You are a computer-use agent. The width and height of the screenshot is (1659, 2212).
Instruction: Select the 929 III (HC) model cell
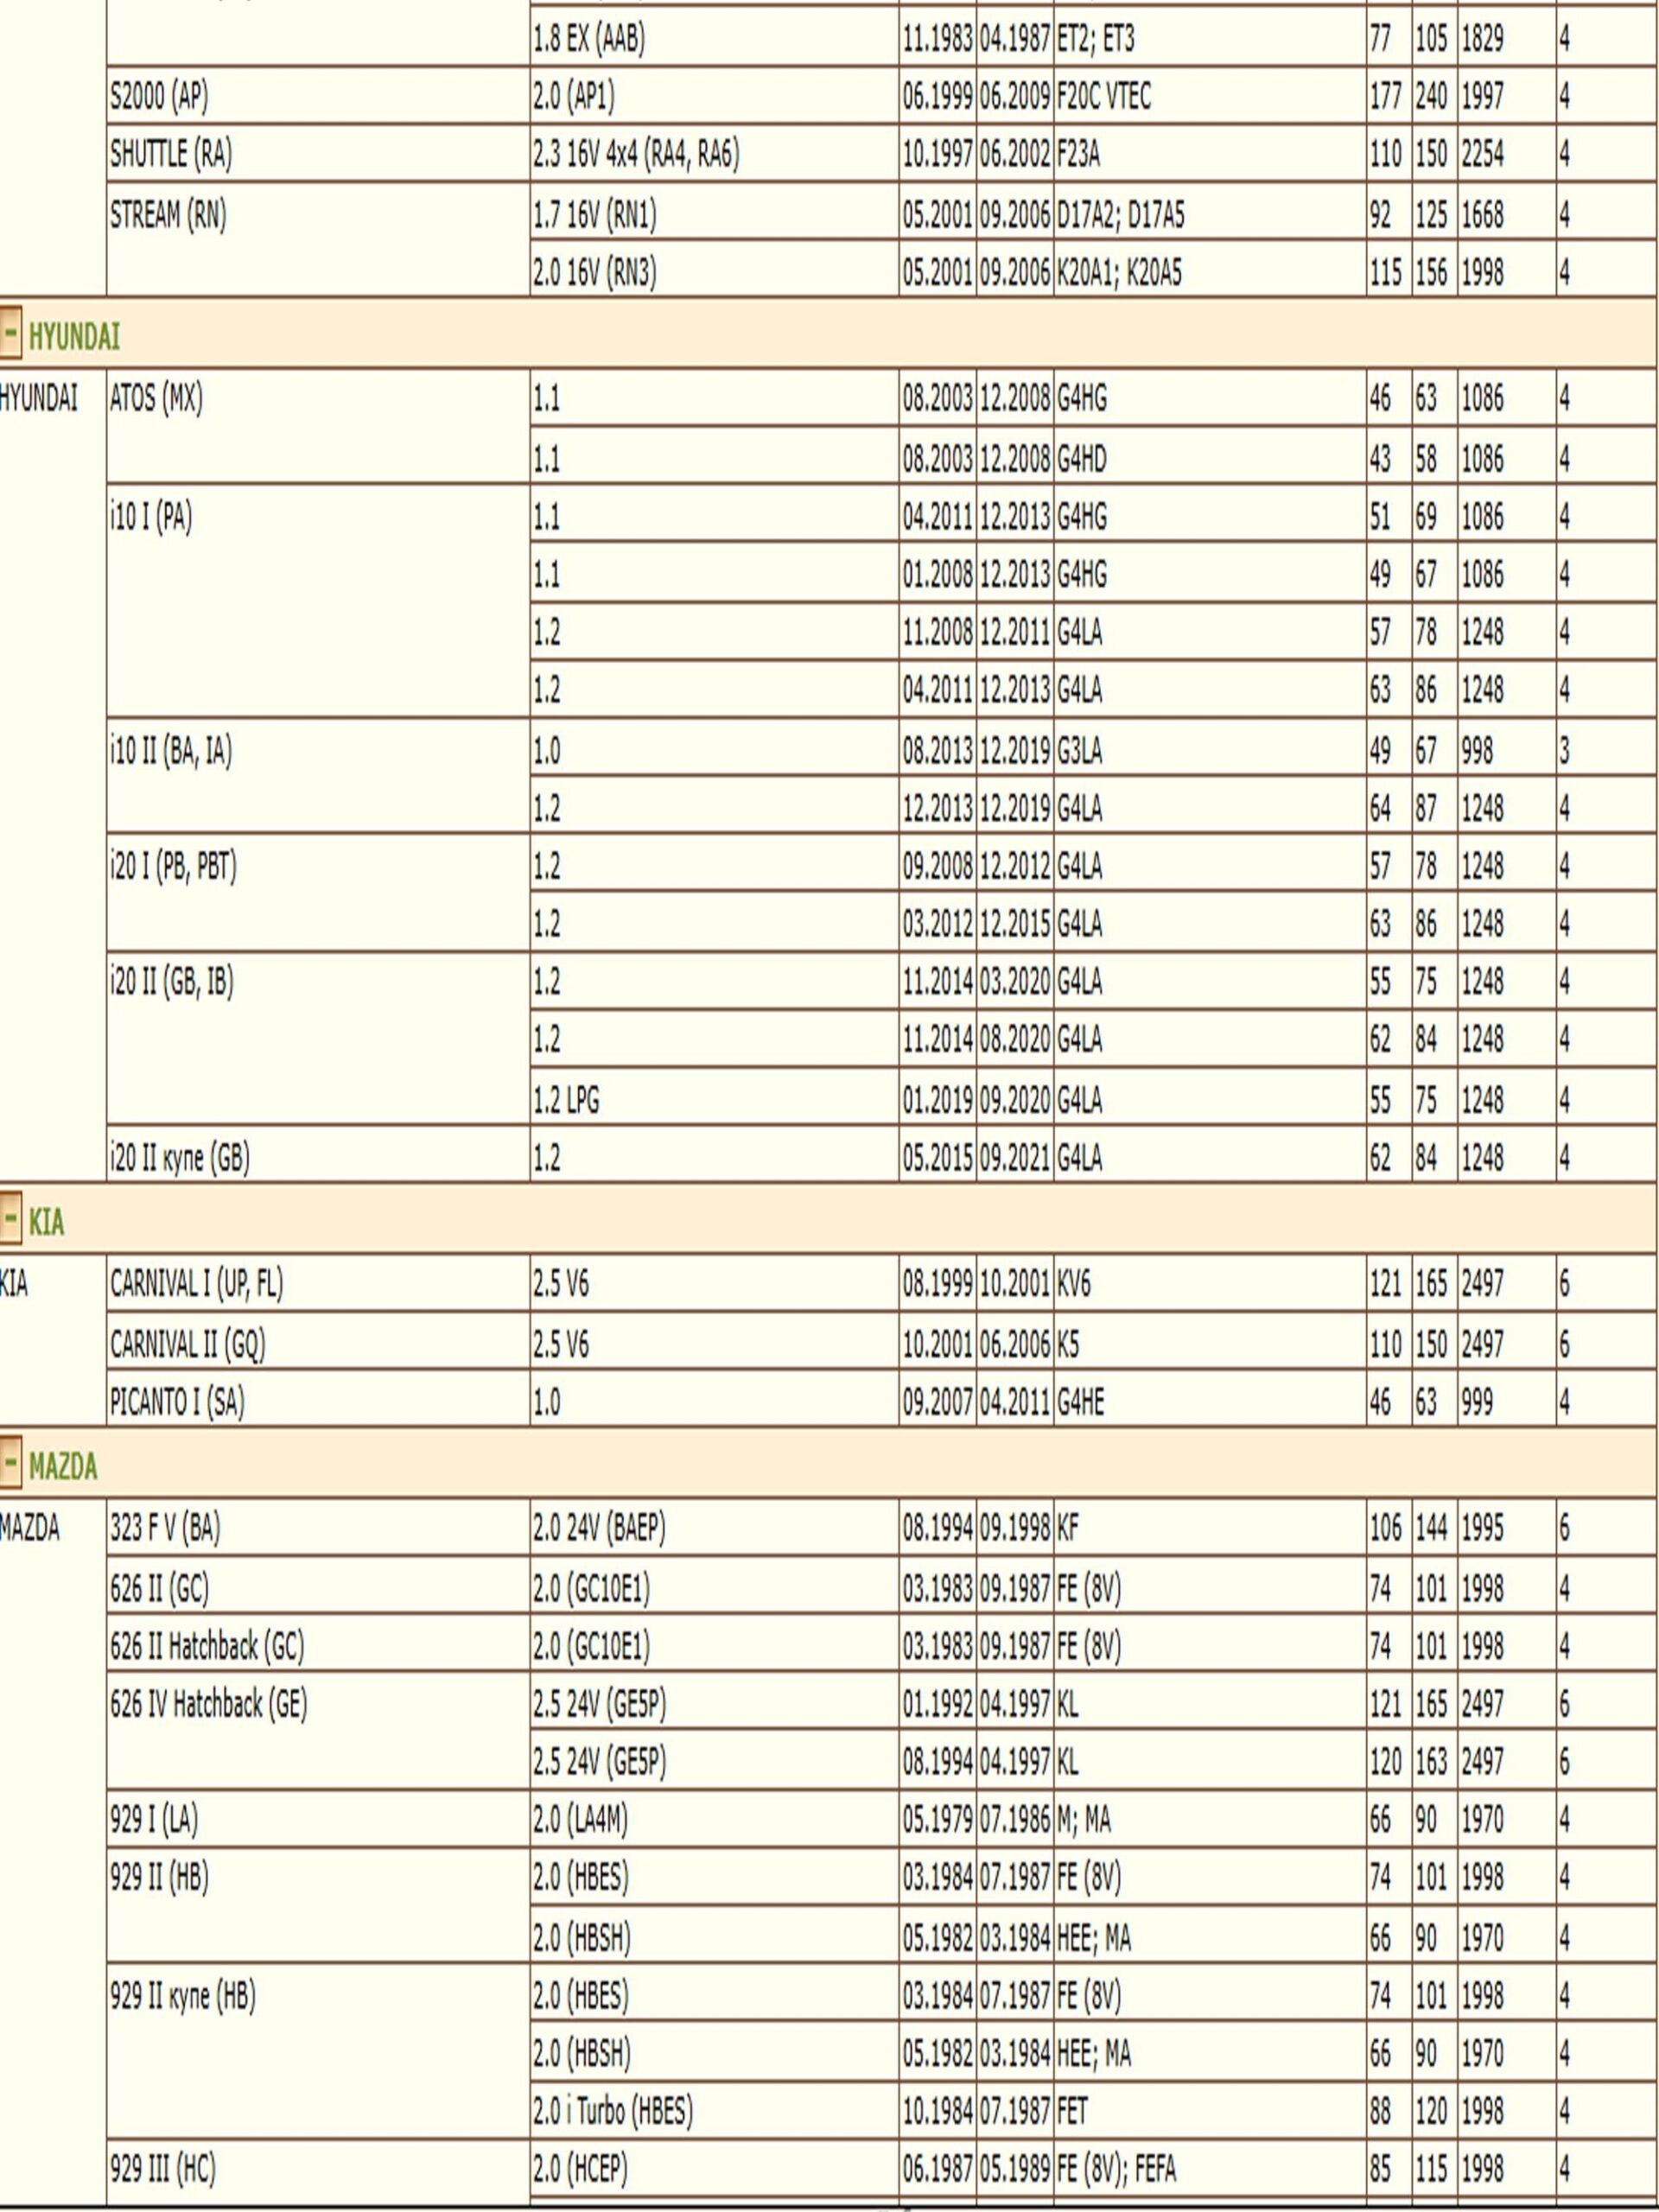[x=162, y=2169]
